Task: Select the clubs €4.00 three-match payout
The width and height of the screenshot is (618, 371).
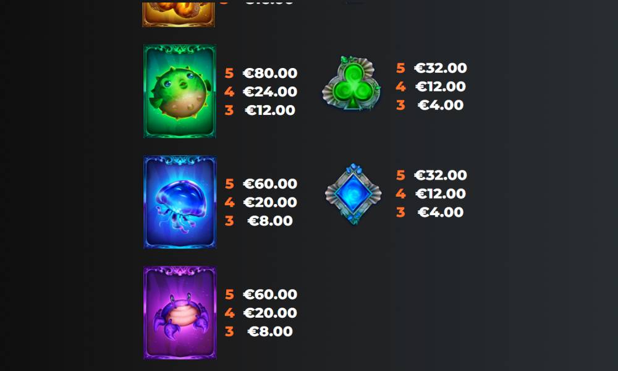Action: [440, 105]
